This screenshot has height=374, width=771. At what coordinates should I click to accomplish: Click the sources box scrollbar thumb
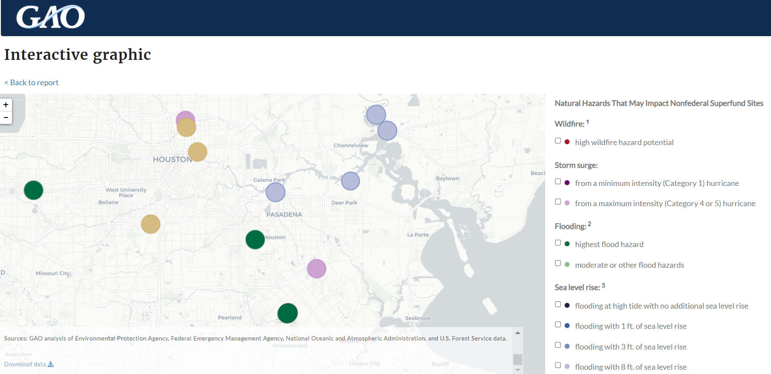coord(518,359)
